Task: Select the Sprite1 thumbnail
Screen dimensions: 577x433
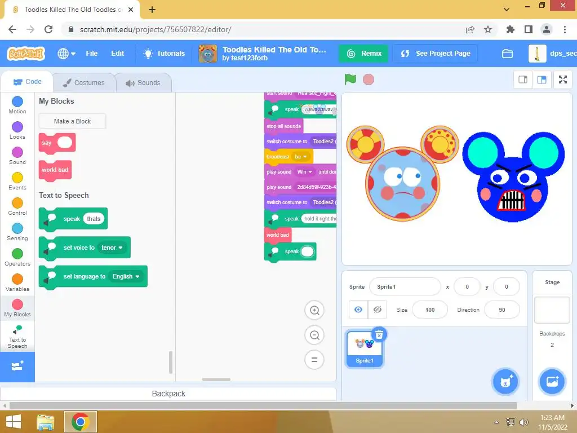Action: [x=365, y=349]
